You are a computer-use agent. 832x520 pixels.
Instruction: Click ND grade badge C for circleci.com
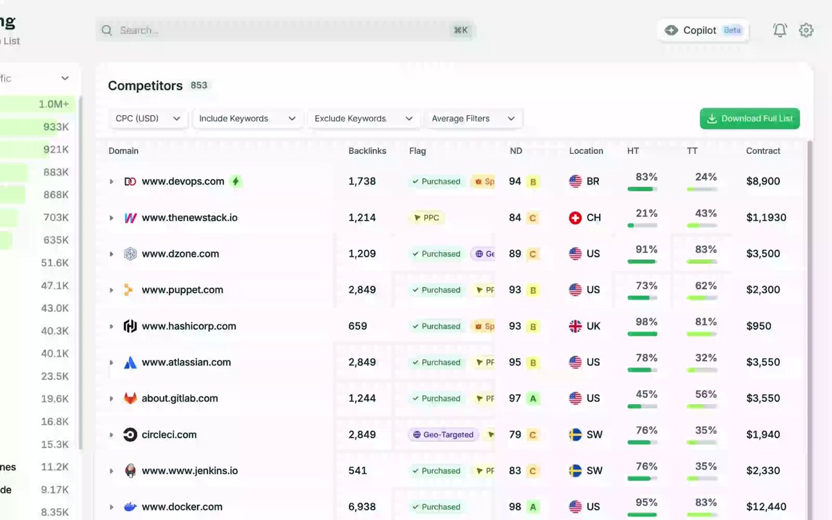[533, 435]
